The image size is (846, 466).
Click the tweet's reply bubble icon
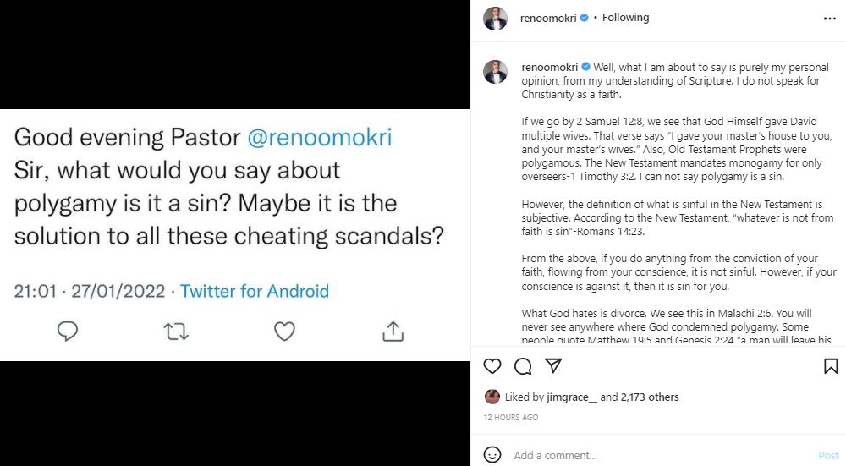click(x=68, y=331)
